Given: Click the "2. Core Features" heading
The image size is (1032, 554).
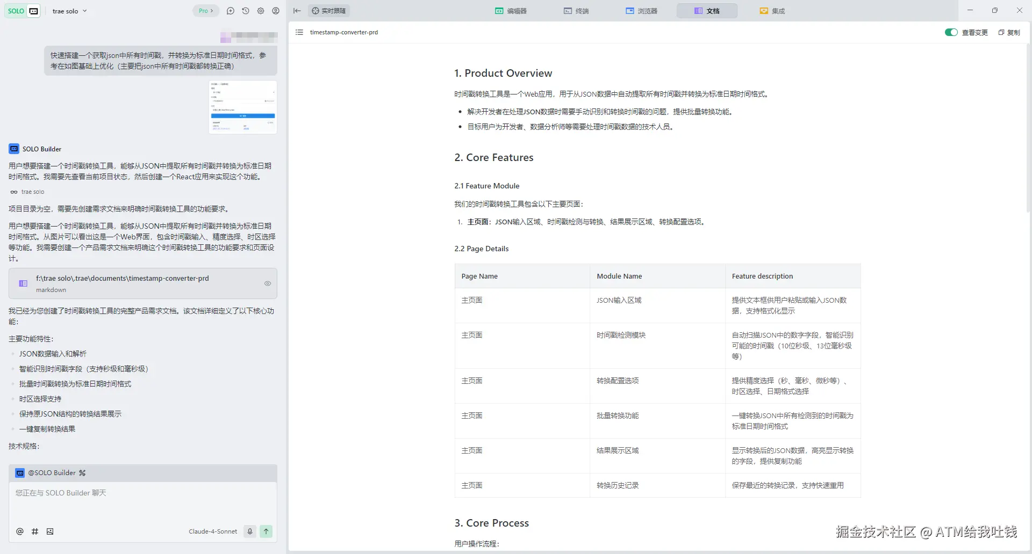Looking at the screenshot, I should (494, 157).
